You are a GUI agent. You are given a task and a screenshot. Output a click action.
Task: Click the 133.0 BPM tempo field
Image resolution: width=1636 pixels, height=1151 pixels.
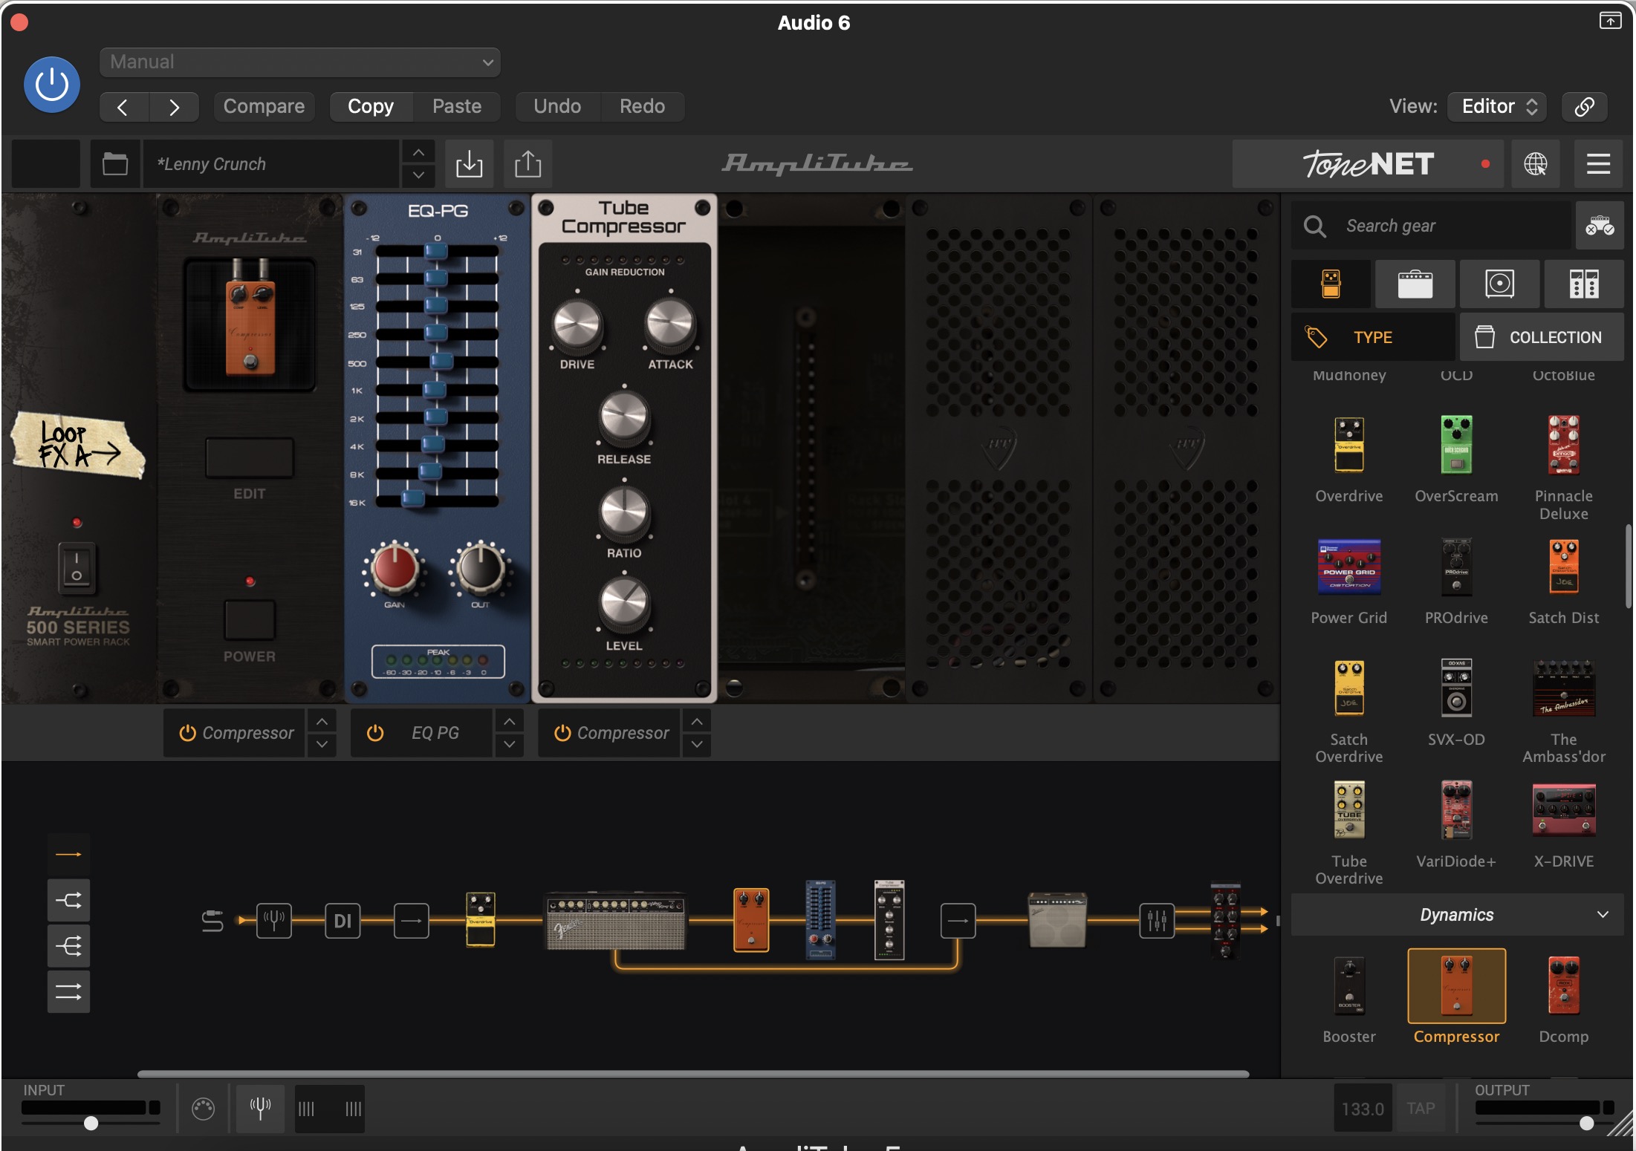(x=1363, y=1109)
